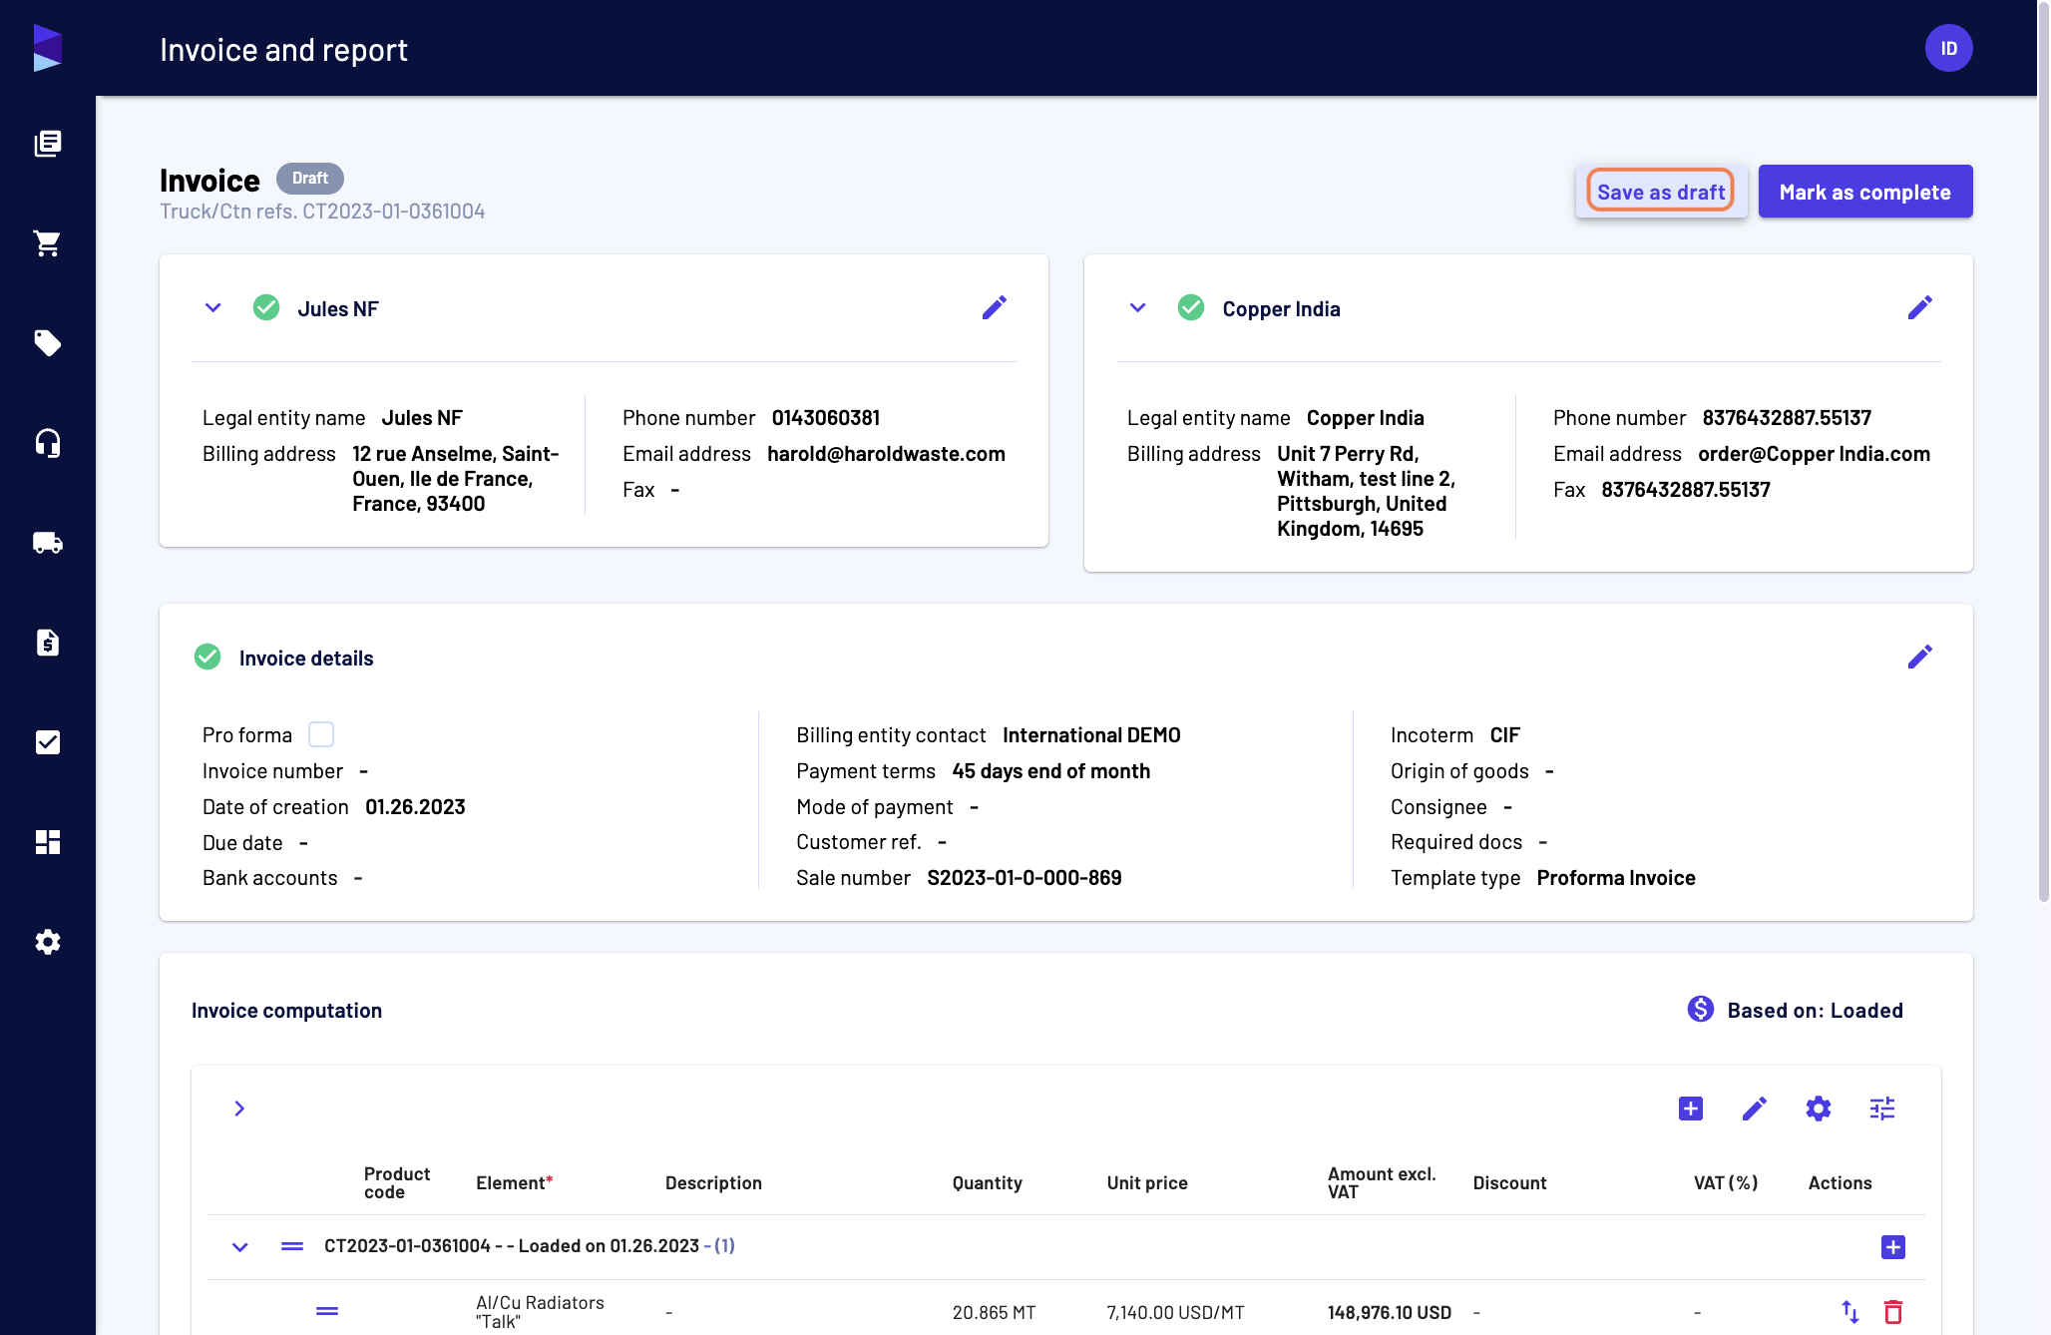Click the drag handle of CT2023 group row
This screenshot has height=1335, width=2051.
(x=292, y=1246)
